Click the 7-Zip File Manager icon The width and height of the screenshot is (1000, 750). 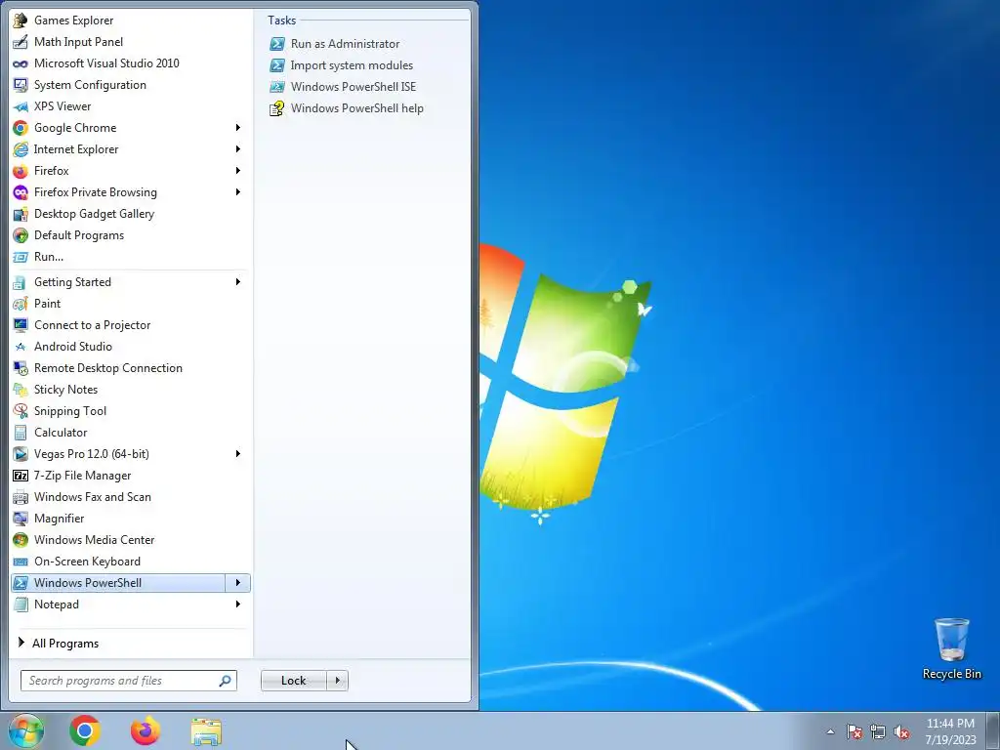coord(21,476)
